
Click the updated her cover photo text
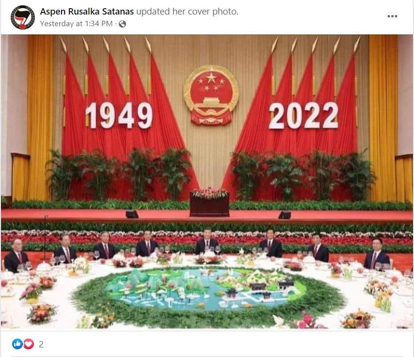(187, 12)
